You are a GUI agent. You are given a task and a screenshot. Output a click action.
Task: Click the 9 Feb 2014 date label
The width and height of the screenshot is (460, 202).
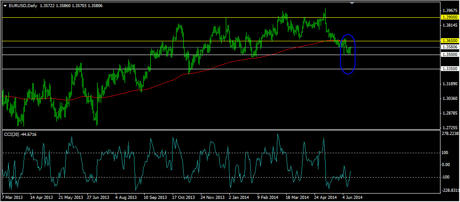click(268, 198)
